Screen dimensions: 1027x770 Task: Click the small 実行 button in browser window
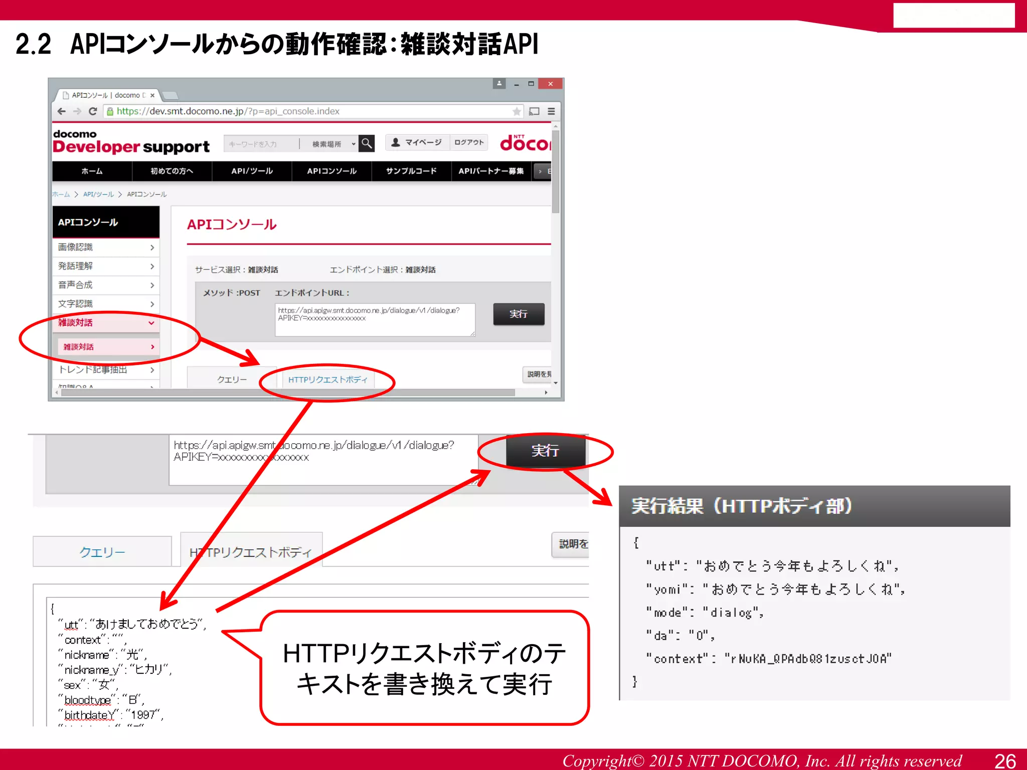519,314
